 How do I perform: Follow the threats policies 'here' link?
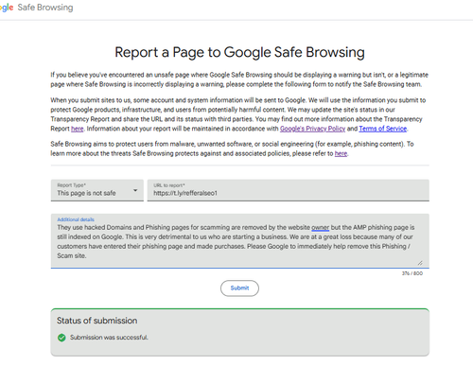click(x=341, y=153)
